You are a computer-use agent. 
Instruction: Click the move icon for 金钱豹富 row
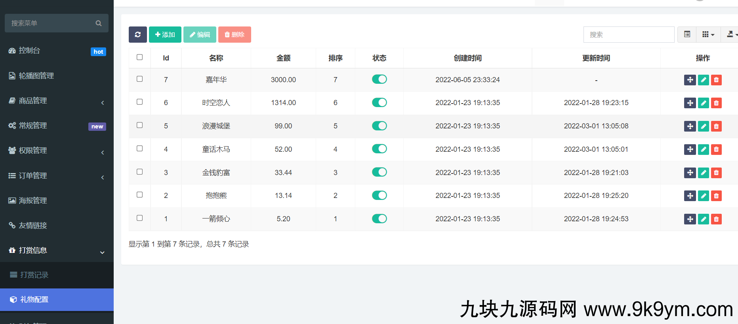click(690, 173)
